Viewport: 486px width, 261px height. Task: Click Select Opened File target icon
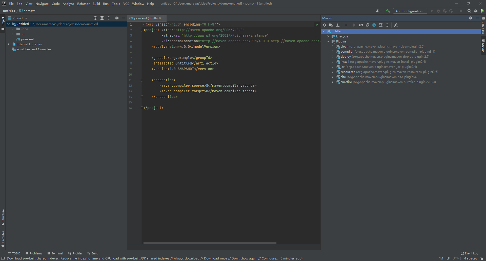pos(95,18)
